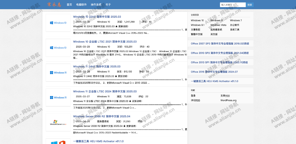Open sidebar 一键激活工具 HEU KMS Activator v61.1.0
Screen dimensions: 296x144
tap(214, 81)
